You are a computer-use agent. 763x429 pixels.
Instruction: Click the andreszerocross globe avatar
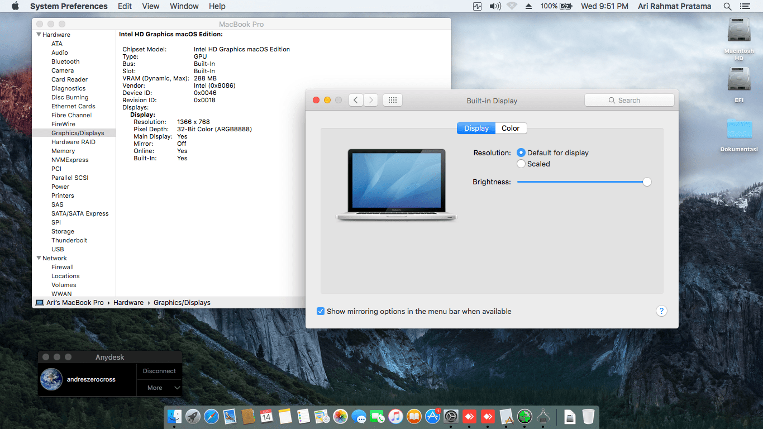[51, 379]
